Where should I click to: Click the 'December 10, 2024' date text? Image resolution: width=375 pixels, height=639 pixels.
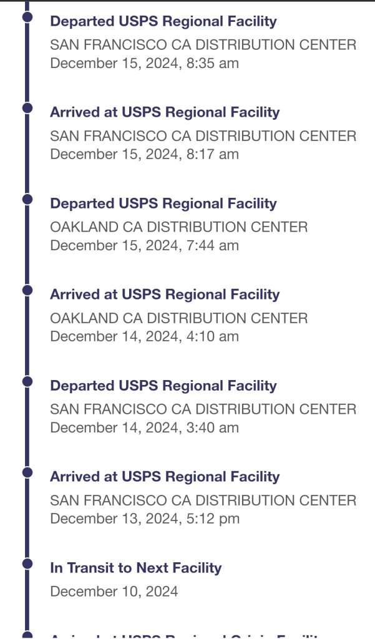[x=114, y=592]
